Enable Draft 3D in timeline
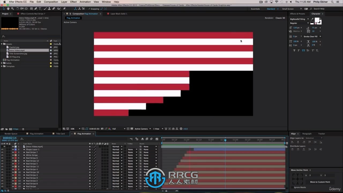Image resolution: width=343 pixels, height=193 pixels. 137,139
